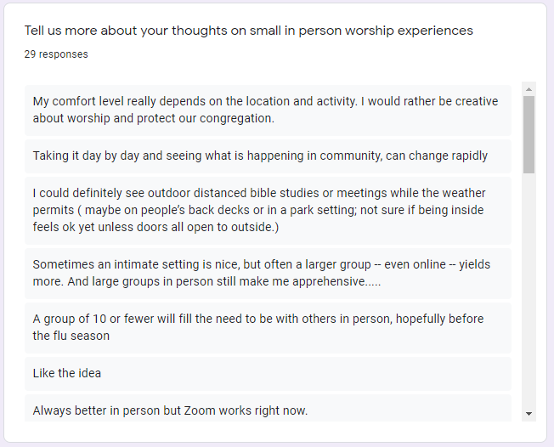Select the 'Taking it day by day' response
This screenshot has width=554, height=447.
pos(268,156)
